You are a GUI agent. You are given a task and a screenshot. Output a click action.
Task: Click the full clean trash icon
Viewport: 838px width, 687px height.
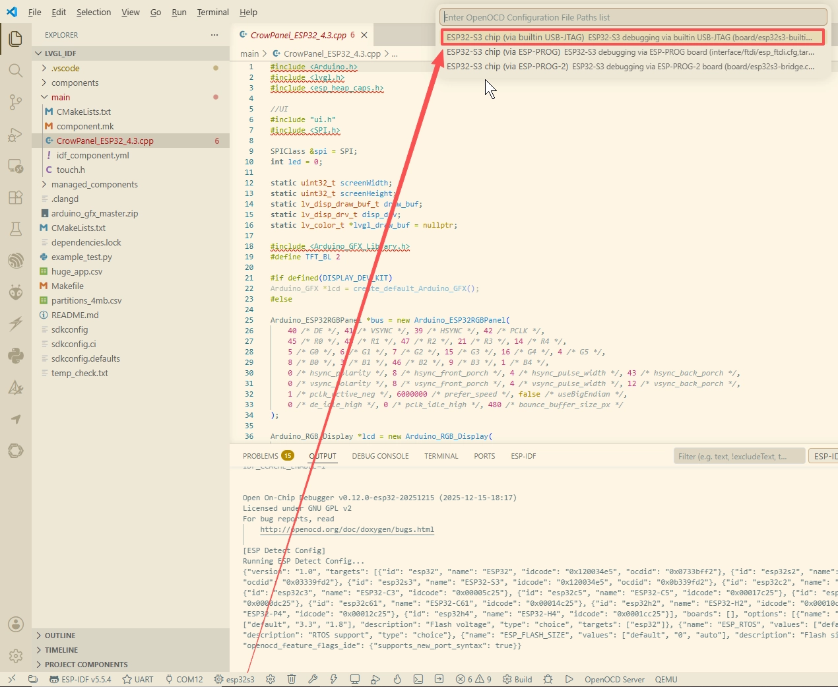point(292,679)
